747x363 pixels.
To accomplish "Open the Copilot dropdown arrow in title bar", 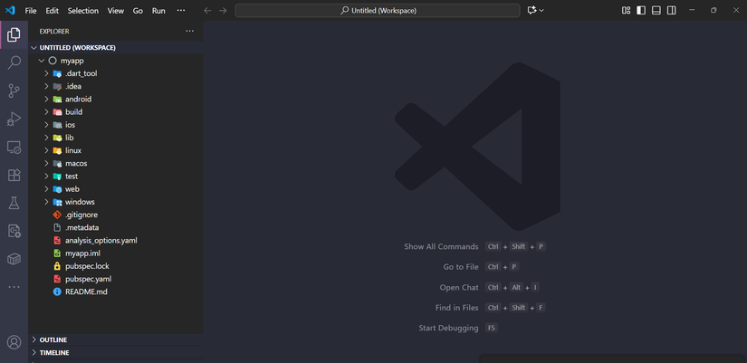I will pyautogui.click(x=541, y=11).
